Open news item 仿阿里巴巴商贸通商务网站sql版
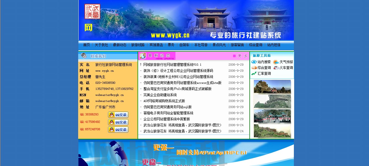The width and height of the screenshot is (369, 166). tap(167, 107)
